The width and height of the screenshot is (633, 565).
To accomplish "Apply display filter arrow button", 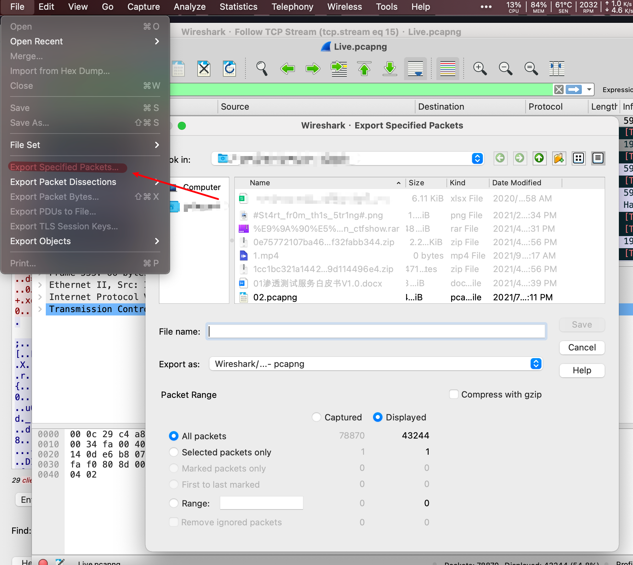I will tap(574, 89).
